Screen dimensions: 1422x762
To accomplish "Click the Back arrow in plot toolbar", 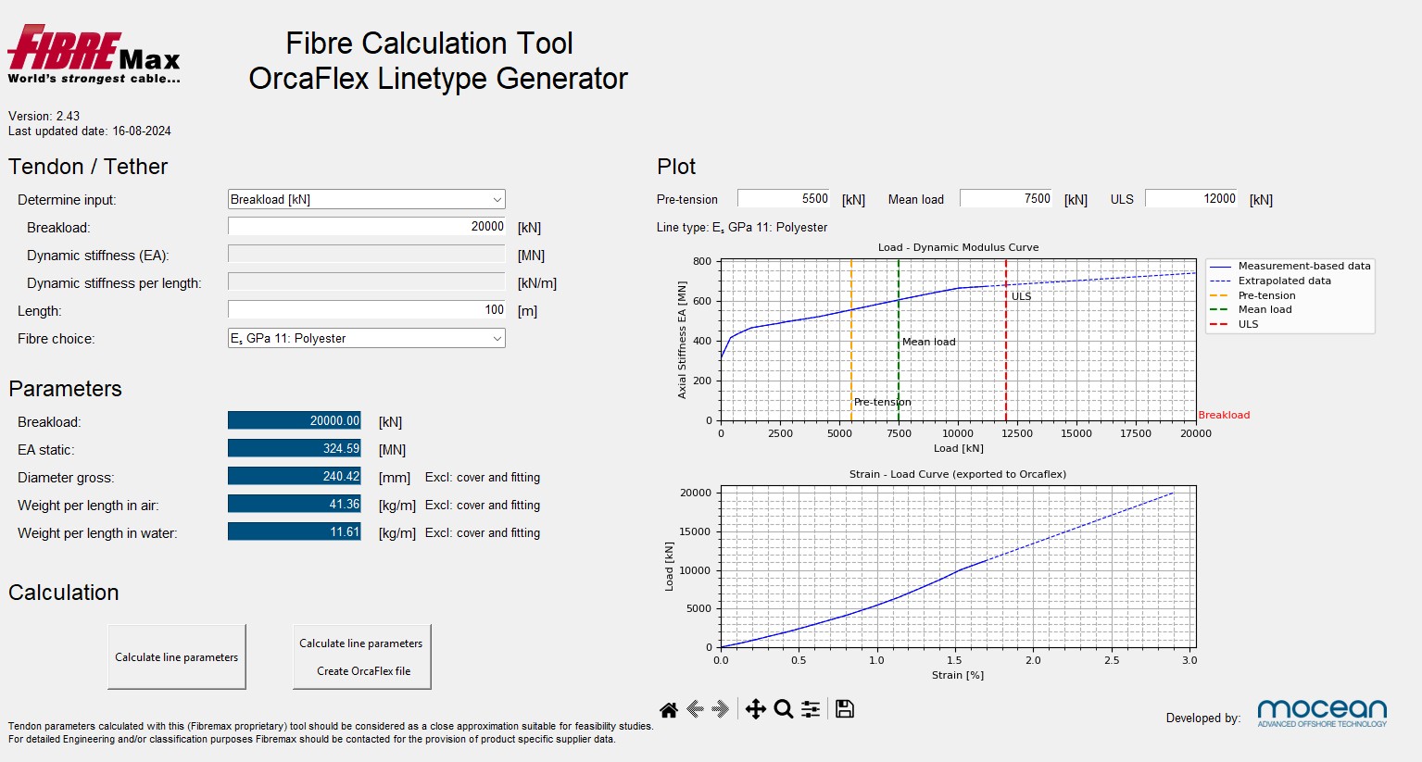I will [x=695, y=710].
